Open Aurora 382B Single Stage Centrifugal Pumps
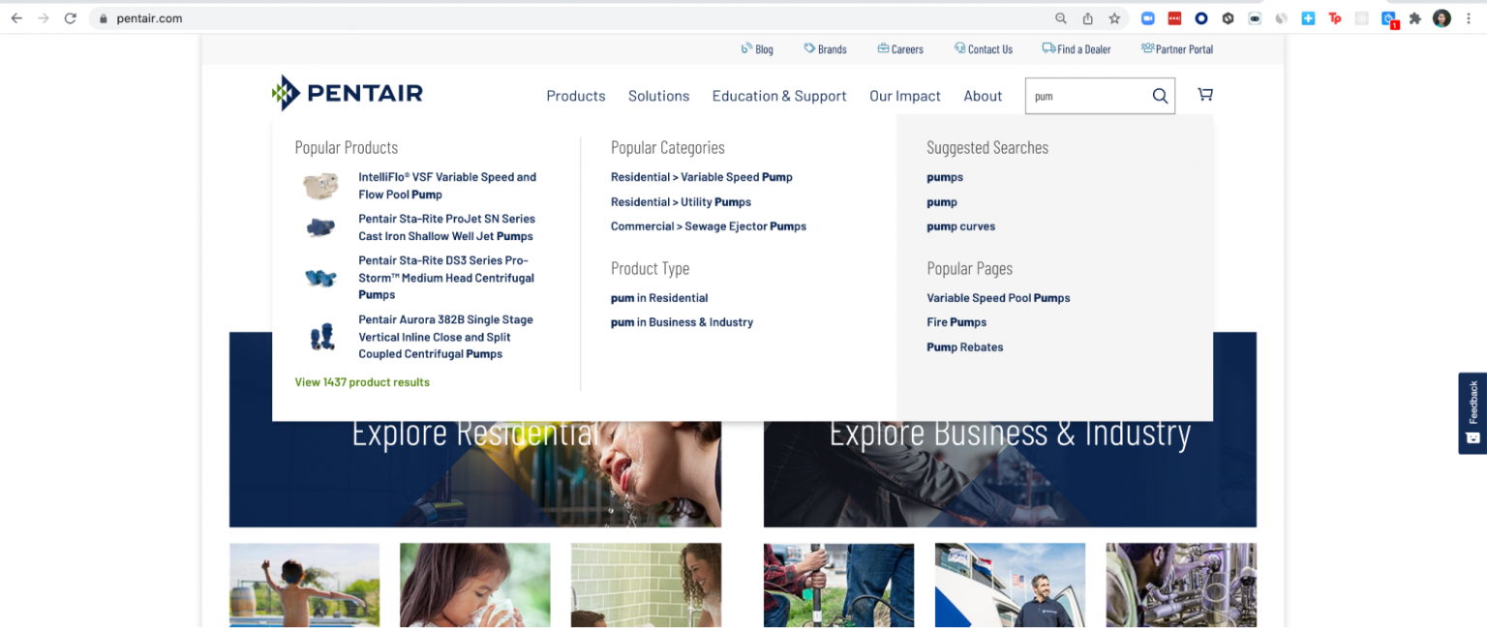The image size is (1487, 628). 445,337
